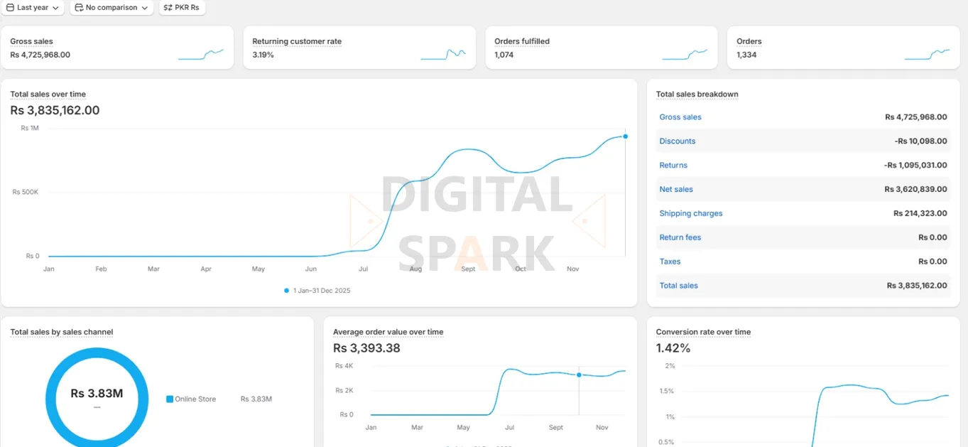The height and width of the screenshot is (447, 968).
Task: Open the Discounts link in the breakdown
Action: pos(677,141)
